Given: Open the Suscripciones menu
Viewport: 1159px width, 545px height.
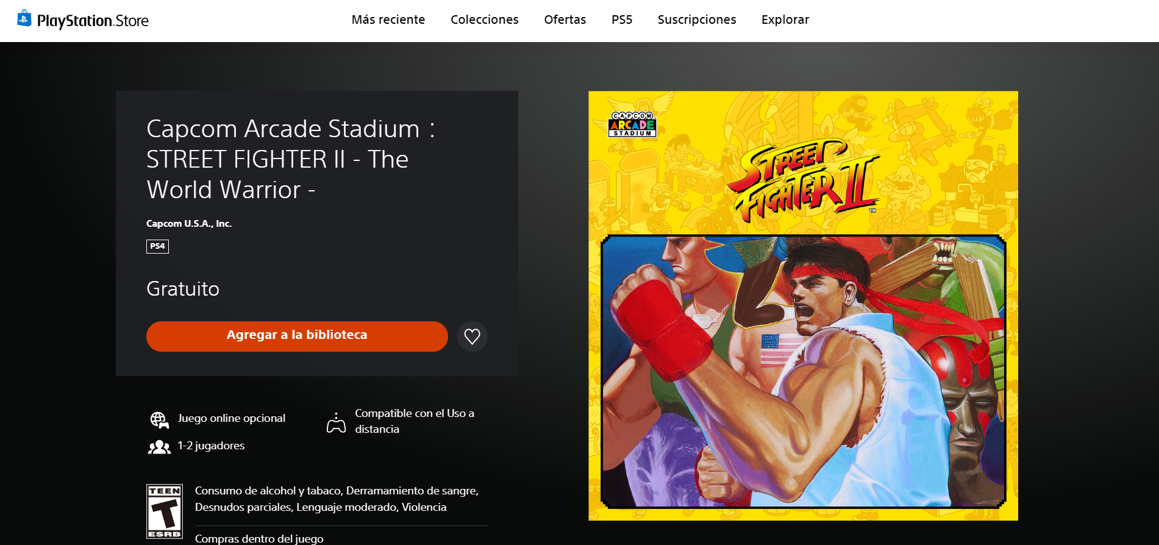Looking at the screenshot, I should pyautogui.click(x=697, y=20).
